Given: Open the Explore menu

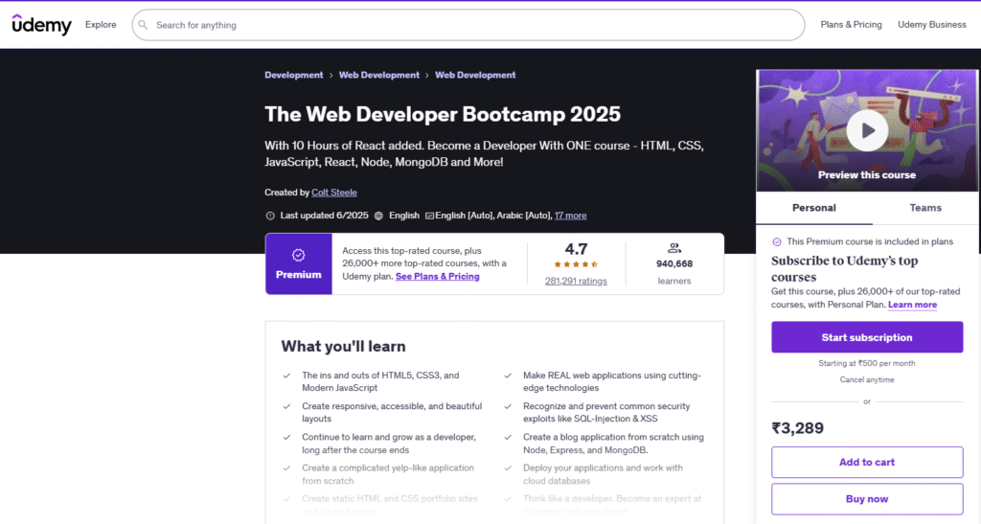Looking at the screenshot, I should (101, 24).
